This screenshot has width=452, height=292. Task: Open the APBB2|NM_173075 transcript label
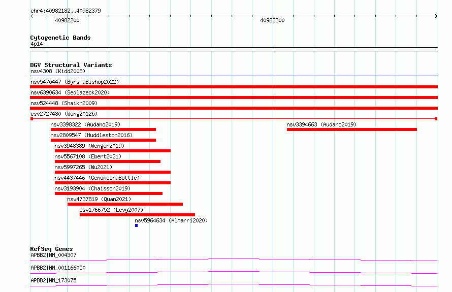click(53, 280)
